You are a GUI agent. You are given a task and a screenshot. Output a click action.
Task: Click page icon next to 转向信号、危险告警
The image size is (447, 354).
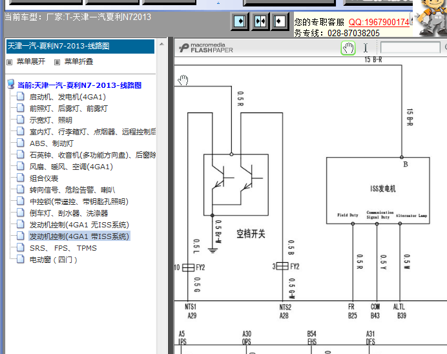point(20,189)
